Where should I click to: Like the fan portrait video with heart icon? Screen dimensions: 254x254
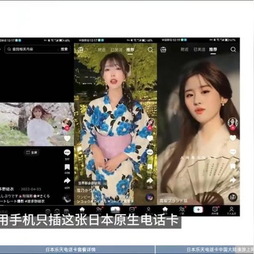(233, 138)
